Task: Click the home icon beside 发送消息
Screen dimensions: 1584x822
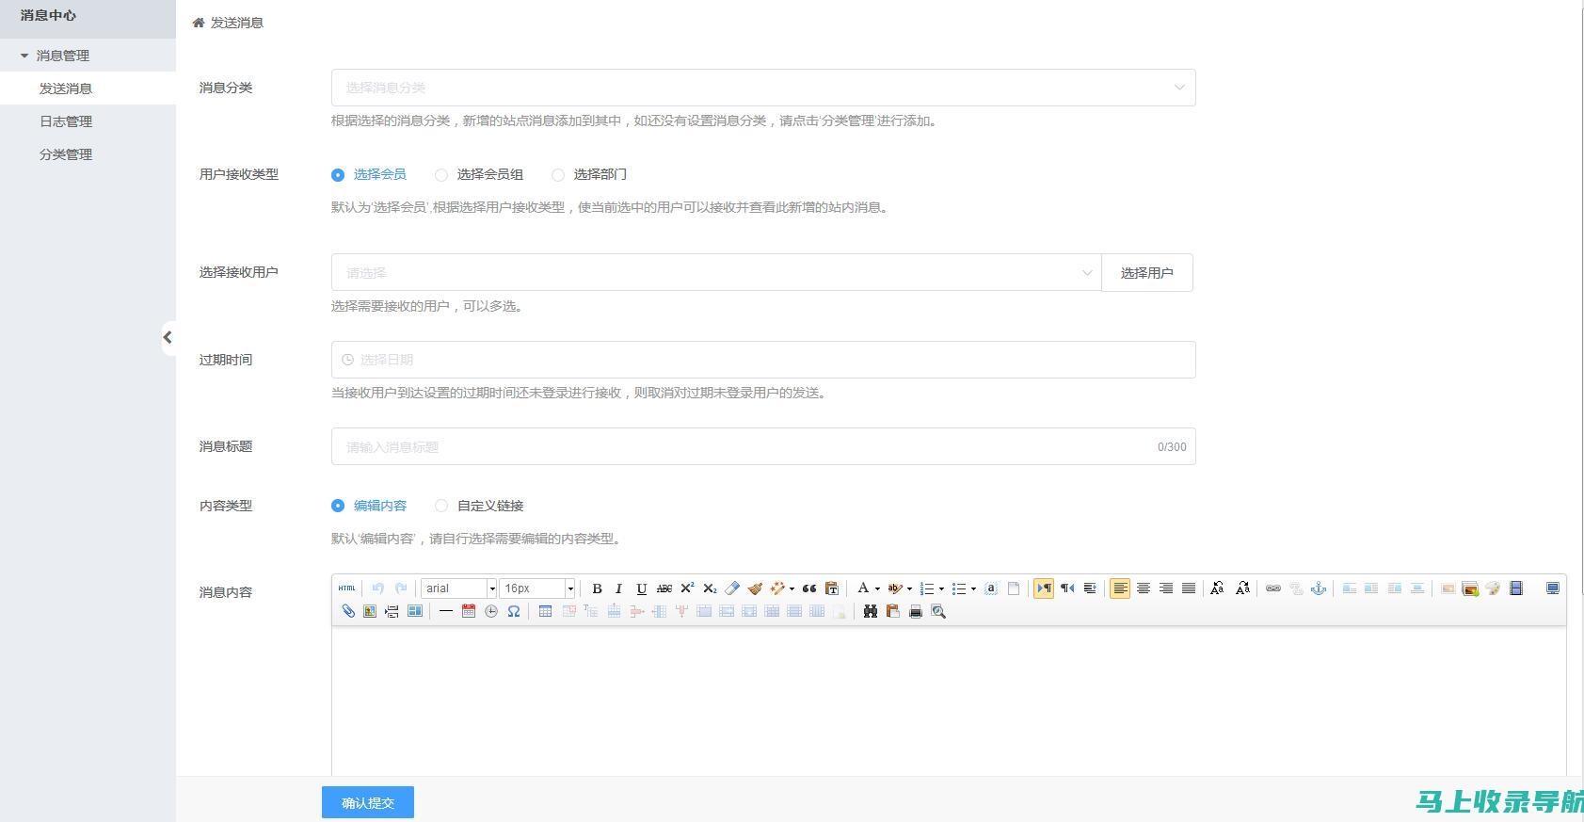Action: (x=199, y=23)
